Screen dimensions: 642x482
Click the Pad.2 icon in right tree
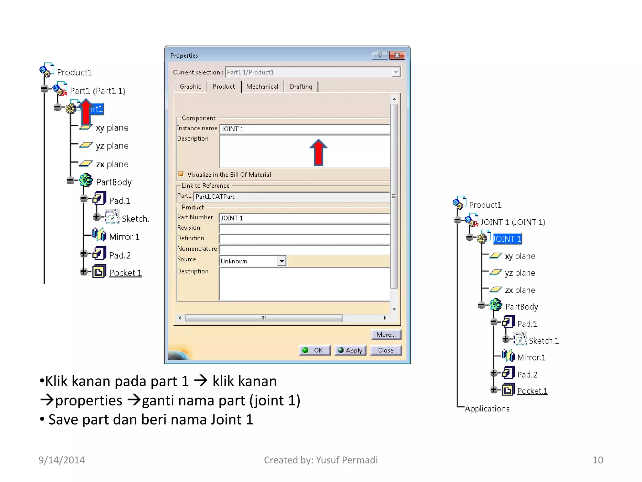pyautogui.click(x=508, y=372)
